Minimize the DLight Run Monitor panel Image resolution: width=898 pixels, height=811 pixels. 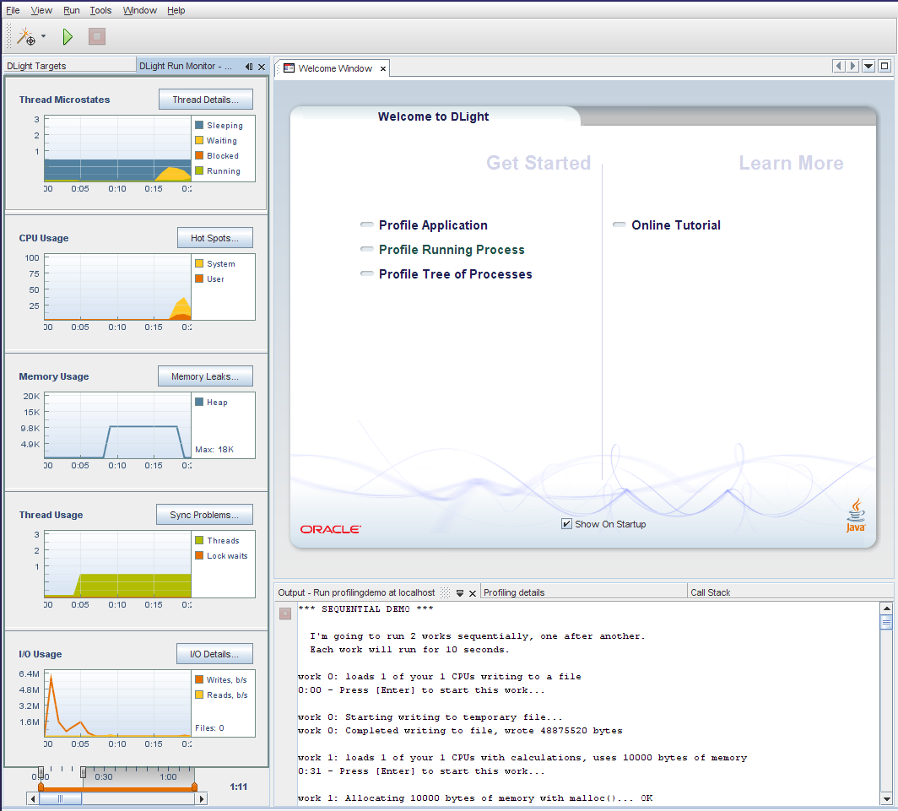(249, 67)
